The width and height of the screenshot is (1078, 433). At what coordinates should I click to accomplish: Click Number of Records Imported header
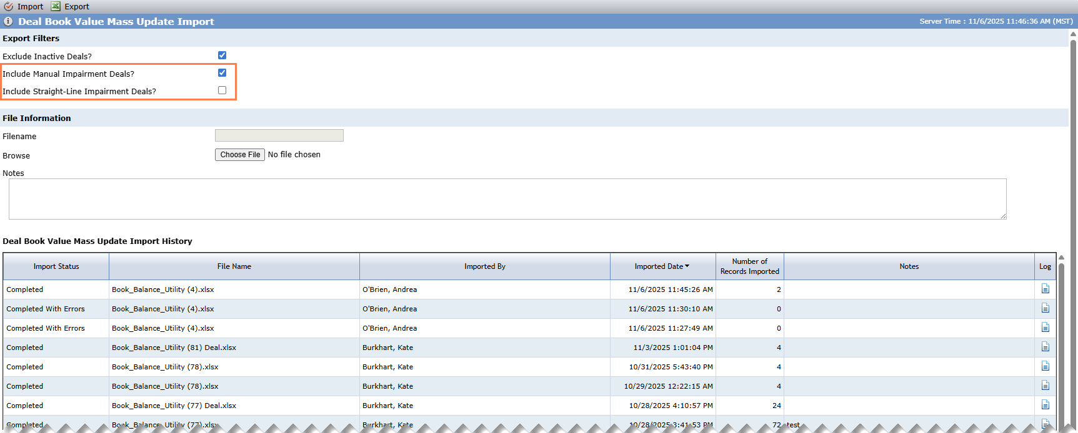750,266
